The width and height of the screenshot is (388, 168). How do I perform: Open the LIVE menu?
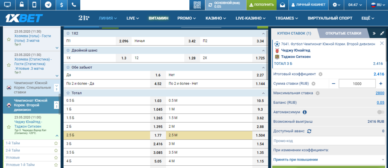[133, 18]
